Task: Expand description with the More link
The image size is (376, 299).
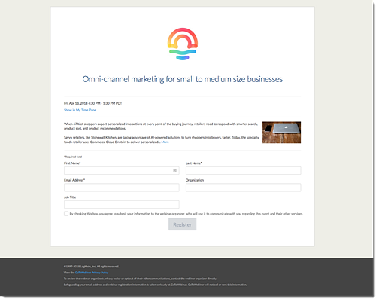Action: pos(165,142)
